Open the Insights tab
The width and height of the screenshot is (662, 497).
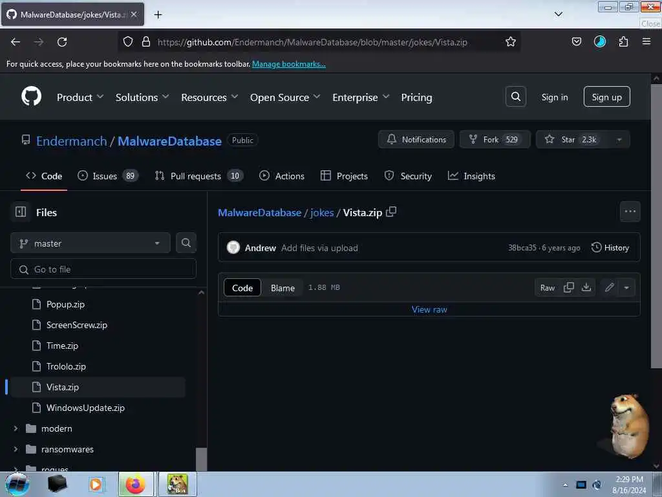pos(471,176)
